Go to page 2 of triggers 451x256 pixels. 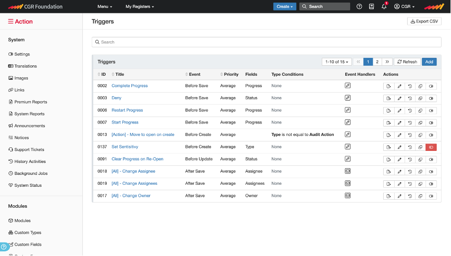coord(377,62)
